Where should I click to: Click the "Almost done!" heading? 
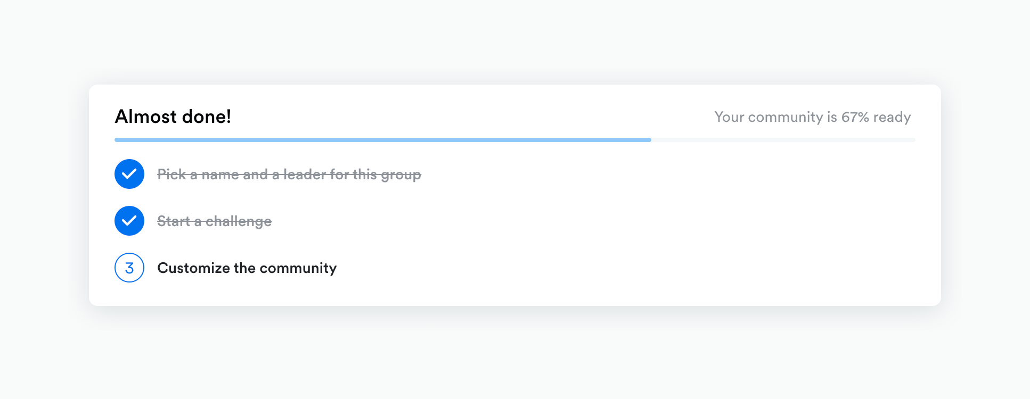173,117
